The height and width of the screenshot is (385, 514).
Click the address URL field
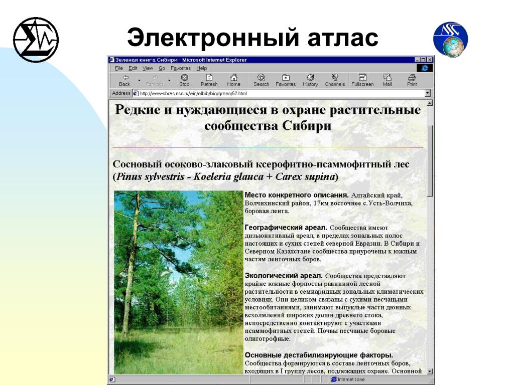[281, 93]
